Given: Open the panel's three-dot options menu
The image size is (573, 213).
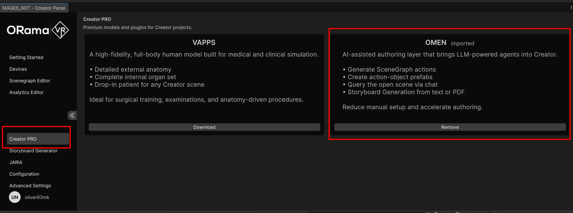Looking at the screenshot, I should pyautogui.click(x=570, y=7).
